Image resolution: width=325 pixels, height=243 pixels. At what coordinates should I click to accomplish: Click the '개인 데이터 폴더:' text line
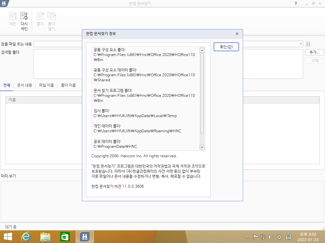pyautogui.click(x=107, y=126)
